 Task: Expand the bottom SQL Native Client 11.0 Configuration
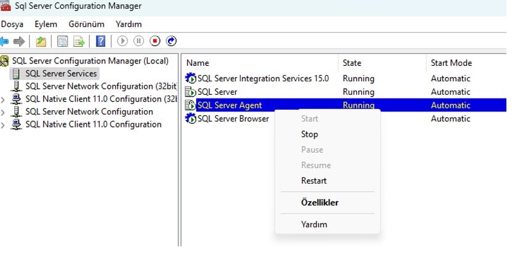pos(3,125)
